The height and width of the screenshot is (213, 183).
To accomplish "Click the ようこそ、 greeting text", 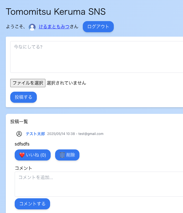I will click(x=16, y=27).
